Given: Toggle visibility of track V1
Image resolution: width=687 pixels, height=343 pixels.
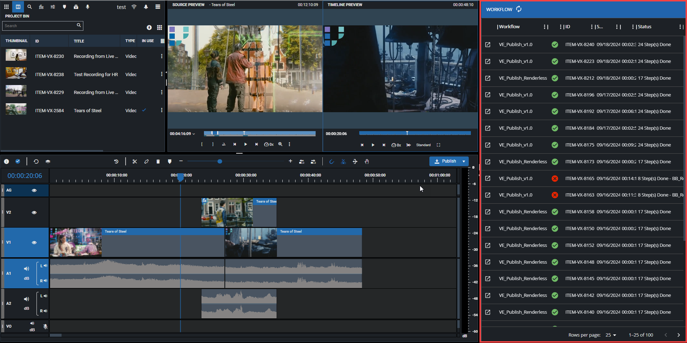Looking at the screenshot, I should coord(34,242).
